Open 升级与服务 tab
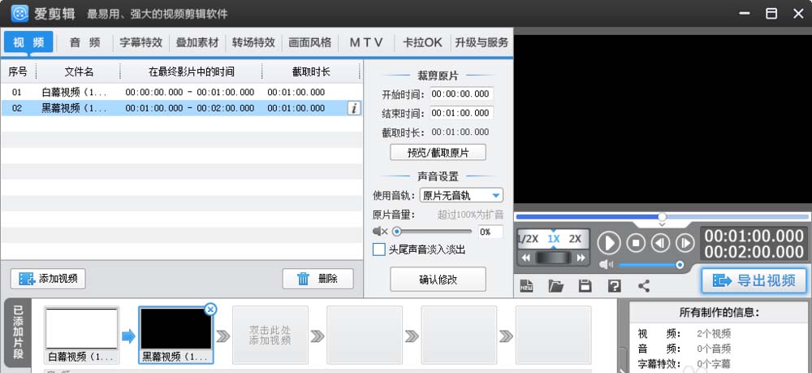The height and width of the screenshot is (373, 812). (x=482, y=42)
